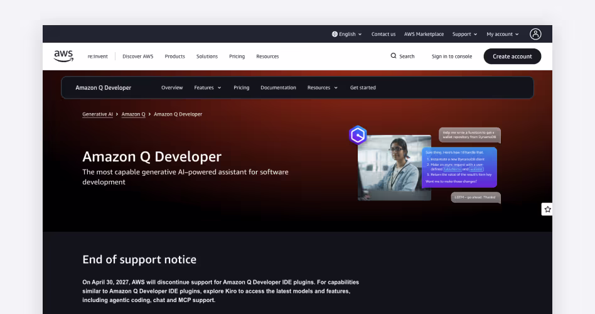Open the Products menu
Image resolution: width=595 pixels, height=314 pixels.
pos(175,56)
